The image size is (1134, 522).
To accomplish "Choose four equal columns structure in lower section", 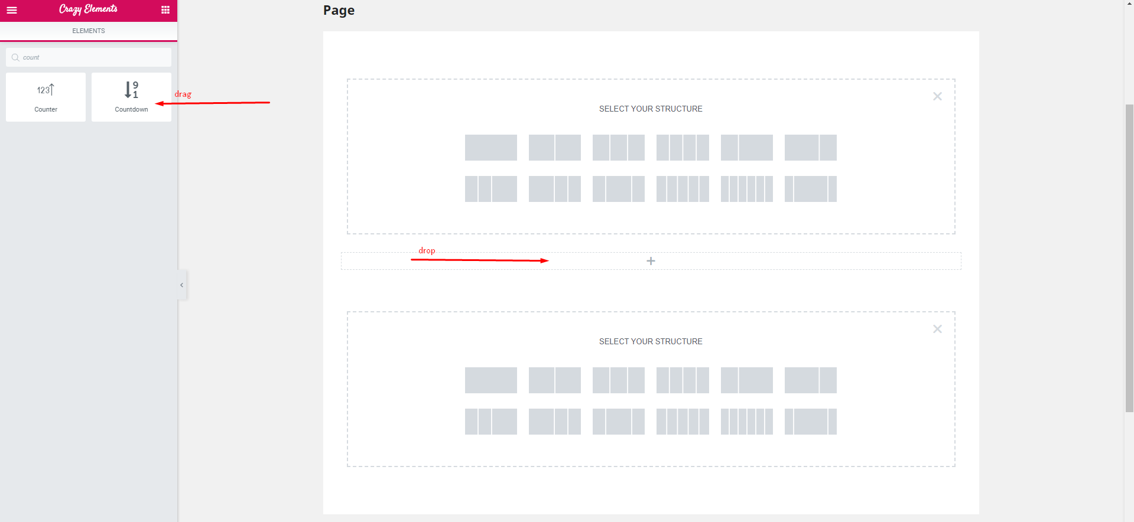I will 683,380.
